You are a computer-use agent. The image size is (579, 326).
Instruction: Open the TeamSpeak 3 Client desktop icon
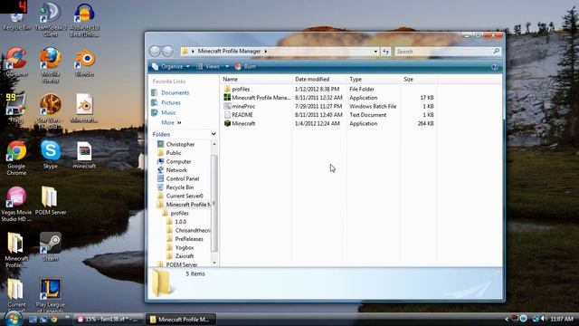51,20
